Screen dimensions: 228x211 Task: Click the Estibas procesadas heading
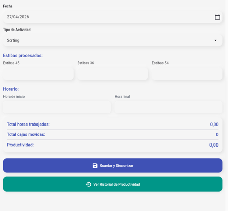pyautogui.click(x=23, y=55)
